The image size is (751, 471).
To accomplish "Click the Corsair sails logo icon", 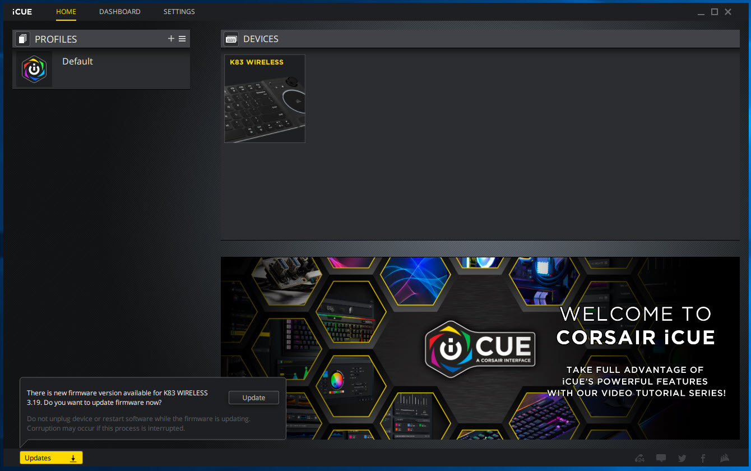I will [725, 458].
